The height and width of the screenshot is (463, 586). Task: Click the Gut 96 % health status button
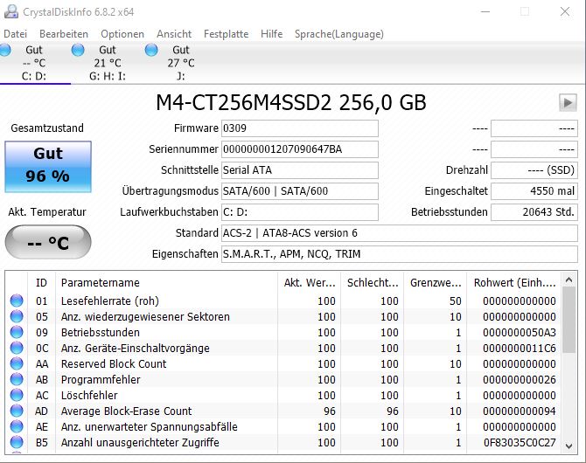(x=48, y=167)
